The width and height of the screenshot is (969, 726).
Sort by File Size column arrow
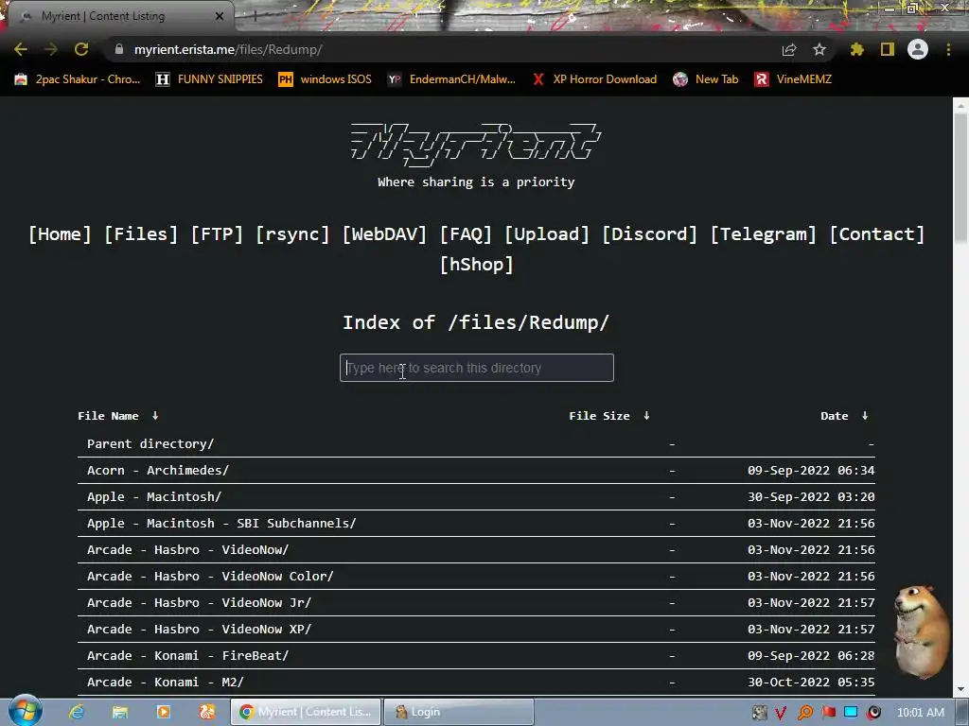click(x=646, y=416)
